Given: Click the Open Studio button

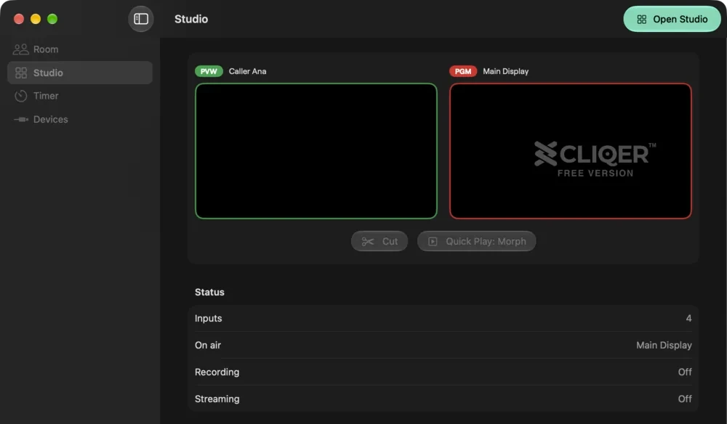Looking at the screenshot, I should tap(672, 19).
